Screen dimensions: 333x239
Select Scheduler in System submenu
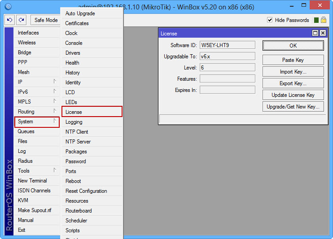click(92, 221)
